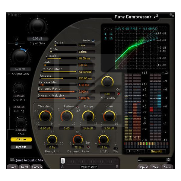The height and width of the screenshot is (181, 181).
Task: Click the compression curve display
Action: point(136,48)
